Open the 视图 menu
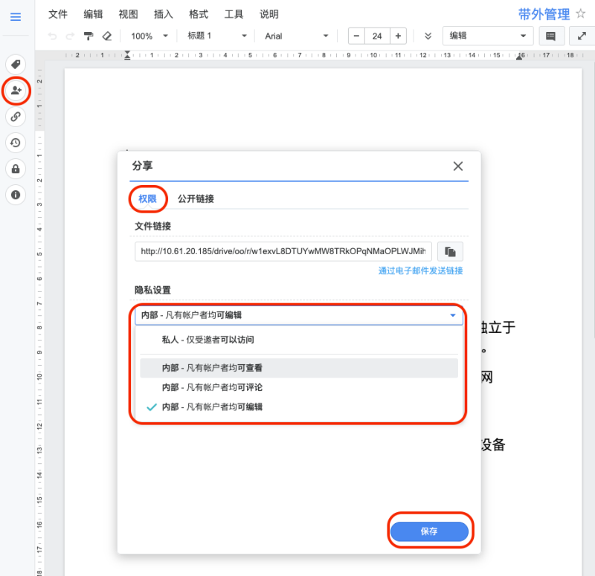The image size is (595, 576). pos(128,14)
